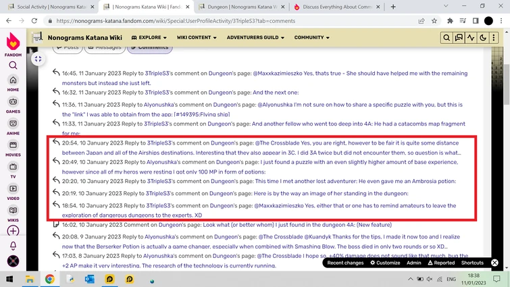Switch to Discuss Everything About browser tab

pos(336,7)
